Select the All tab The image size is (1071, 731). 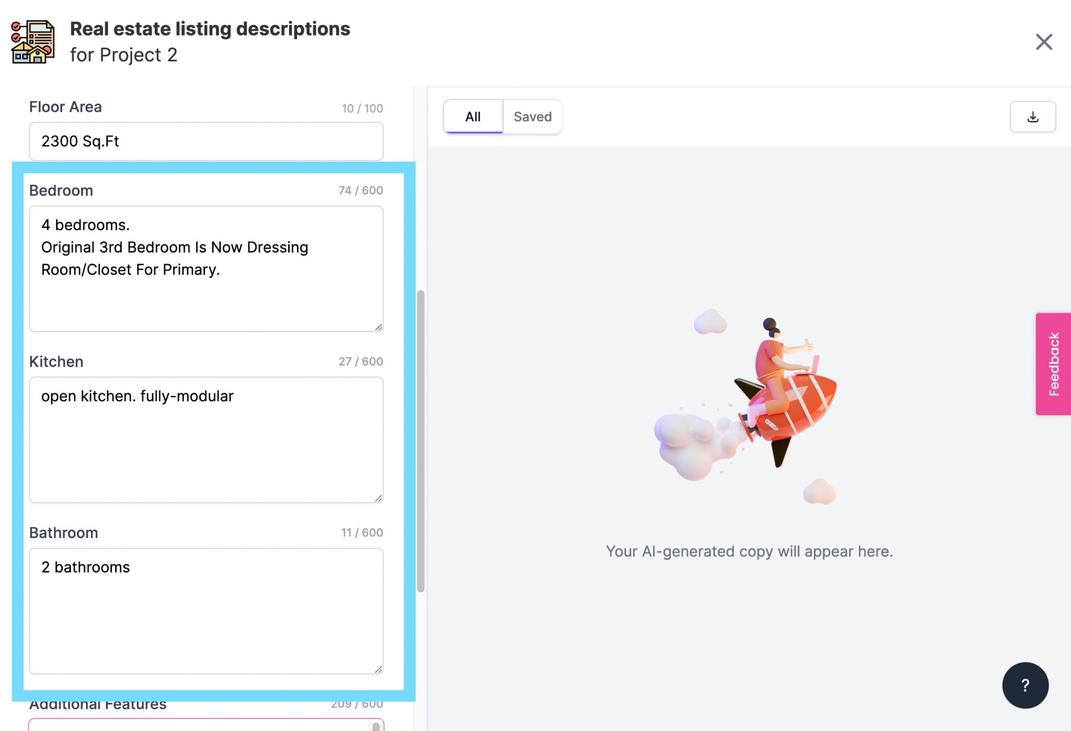[473, 117]
